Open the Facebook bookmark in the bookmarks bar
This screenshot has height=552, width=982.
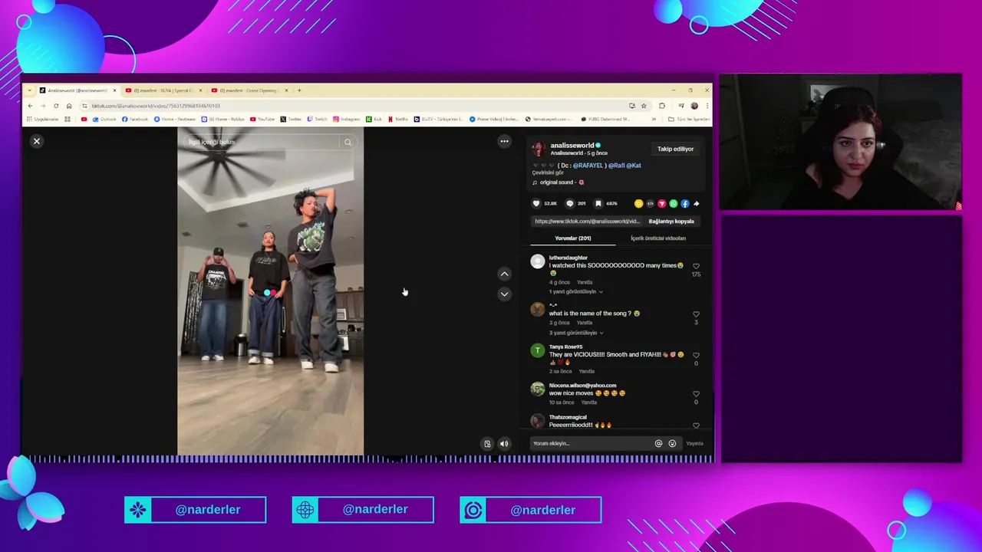pyautogui.click(x=135, y=119)
